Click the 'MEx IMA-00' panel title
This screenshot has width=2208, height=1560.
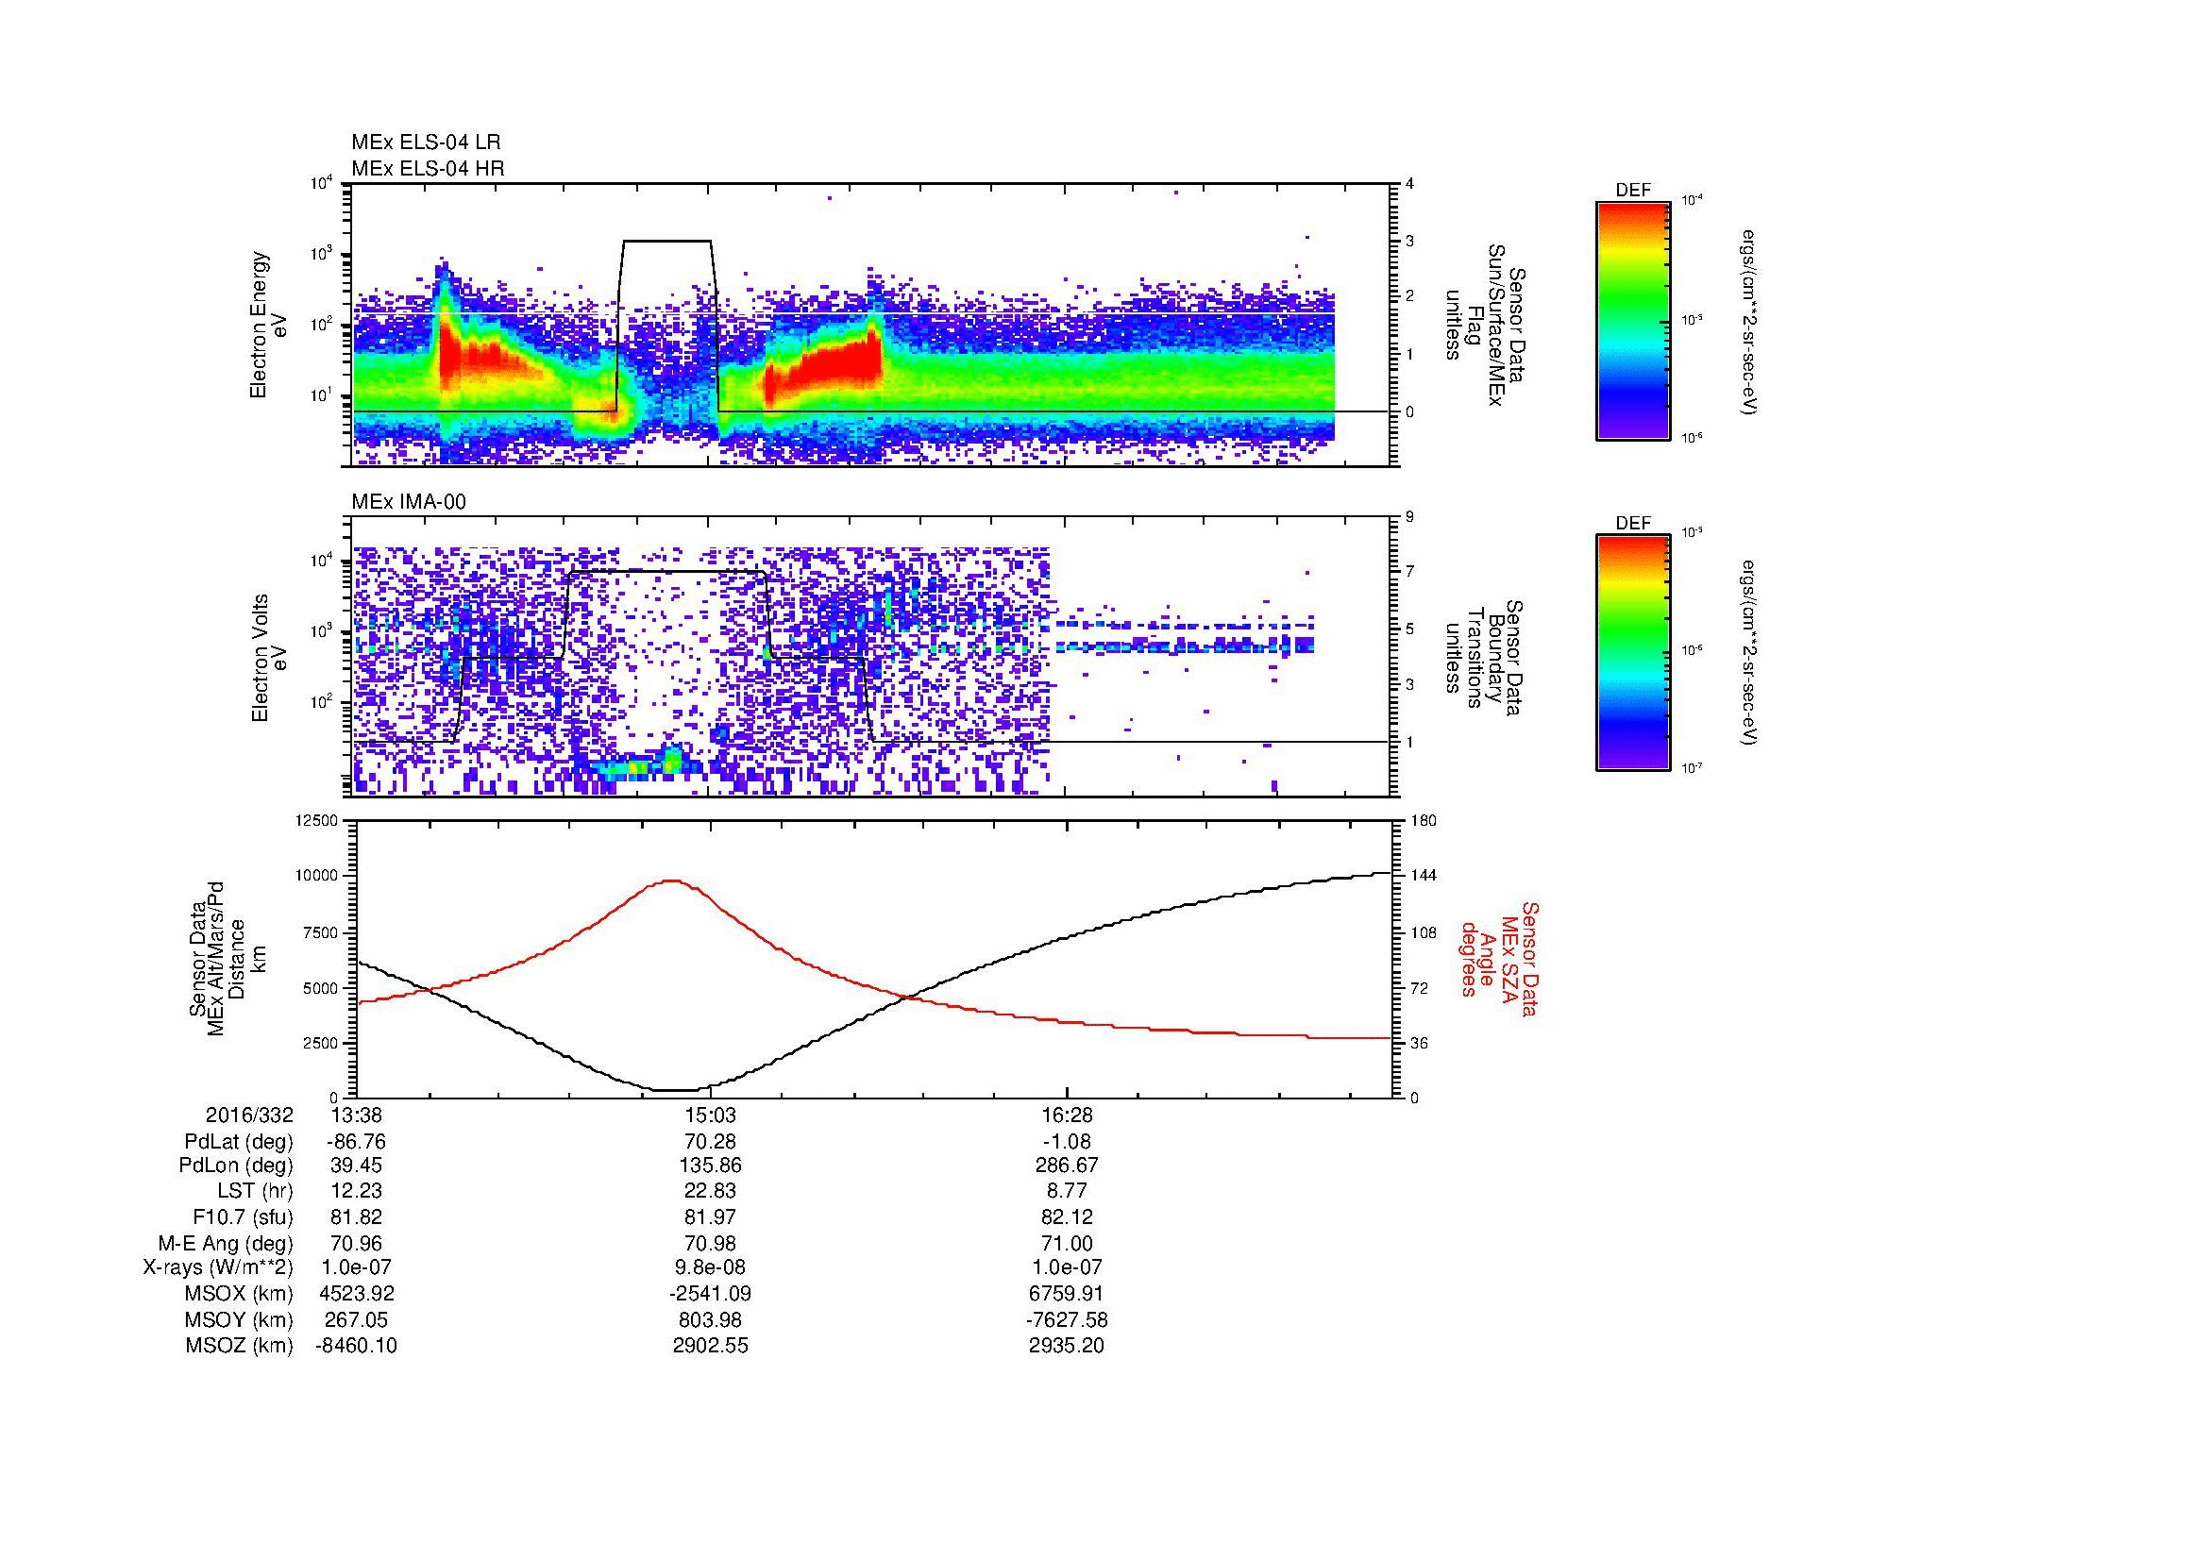click(x=409, y=502)
